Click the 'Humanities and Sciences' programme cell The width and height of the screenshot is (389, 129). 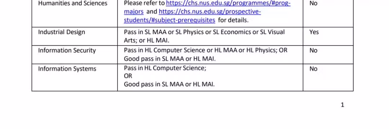point(73,4)
